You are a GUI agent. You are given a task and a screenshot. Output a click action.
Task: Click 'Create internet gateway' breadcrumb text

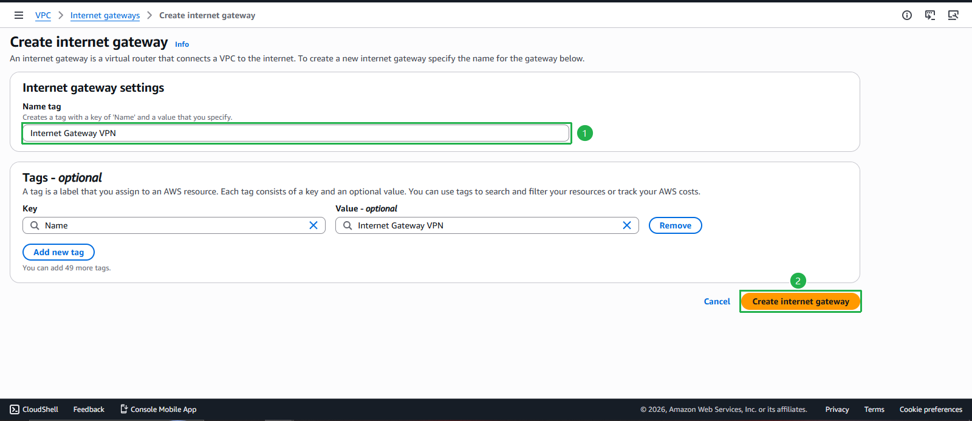[x=207, y=15]
